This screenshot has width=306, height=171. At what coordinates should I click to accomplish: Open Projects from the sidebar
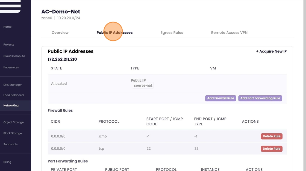(9, 45)
